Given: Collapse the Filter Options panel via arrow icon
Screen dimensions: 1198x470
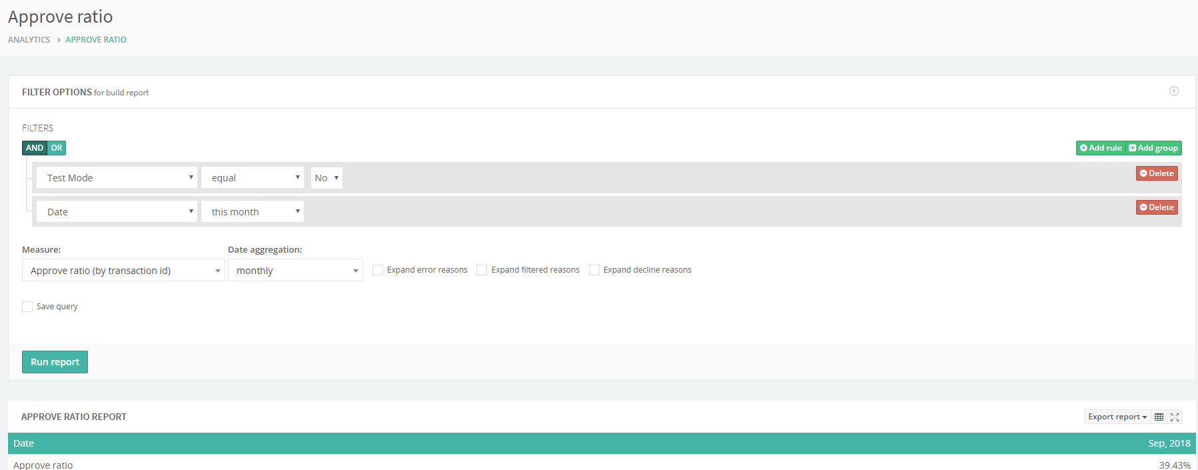Looking at the screenshot, I should tap(1174, 91).
